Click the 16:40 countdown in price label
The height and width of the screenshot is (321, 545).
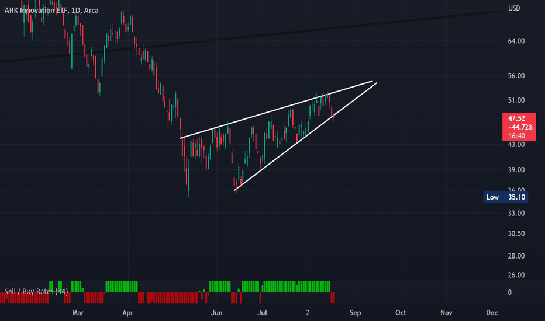(x=516, y=135)
